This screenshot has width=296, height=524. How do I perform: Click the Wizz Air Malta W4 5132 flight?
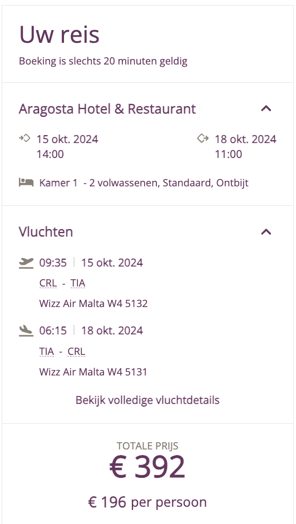[93, 303]
